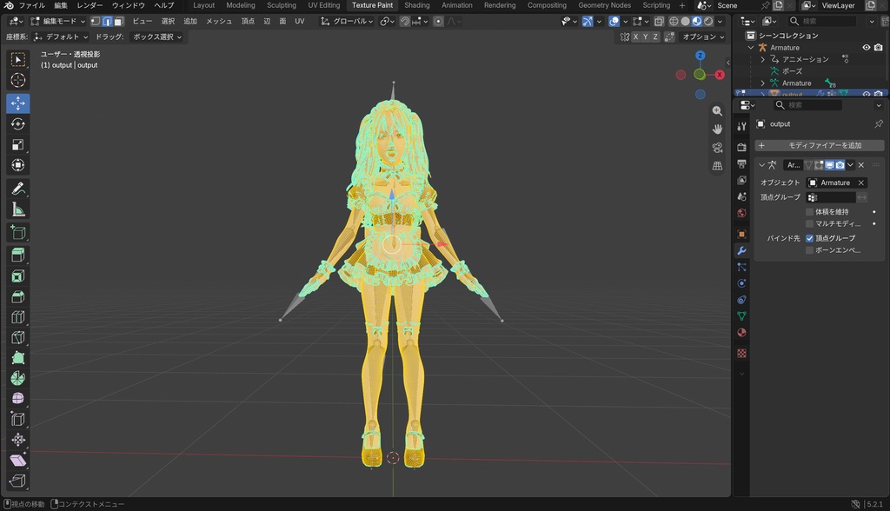Image resolution: width=890 pixels, height=511 pixels.
Task: Open the ボックス選択 drag dropdown
Action: click(x=156, y=36)
